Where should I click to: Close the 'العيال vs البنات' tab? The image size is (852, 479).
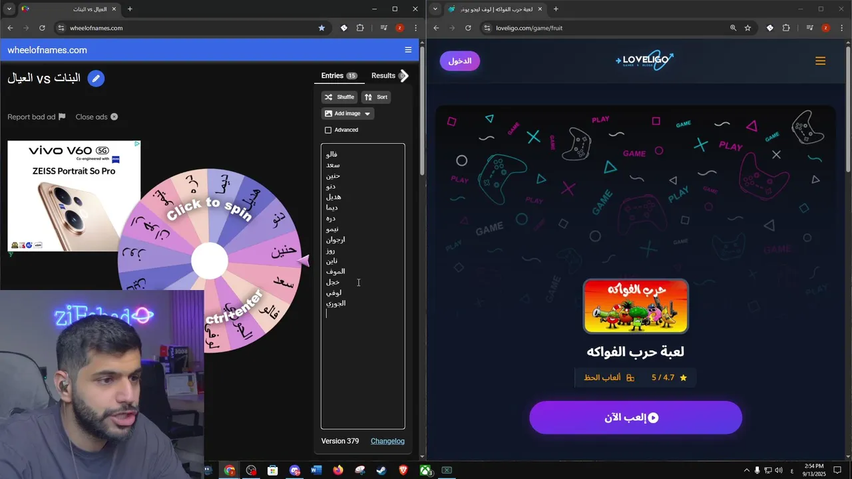tap(112, 9)
